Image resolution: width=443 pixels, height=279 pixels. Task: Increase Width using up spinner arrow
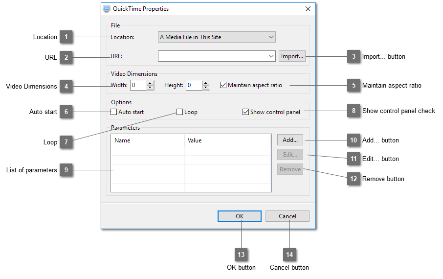[x=150, y=83]
